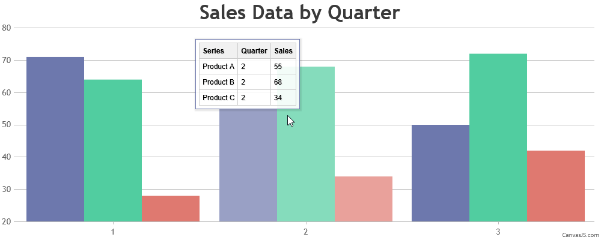This screenshot has width=601, height=240.
Task: Click the Quarter column header in tooltip
Action: [254, 51]
